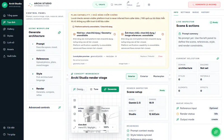Click Quality Studio cell

[x=136, y=113]
